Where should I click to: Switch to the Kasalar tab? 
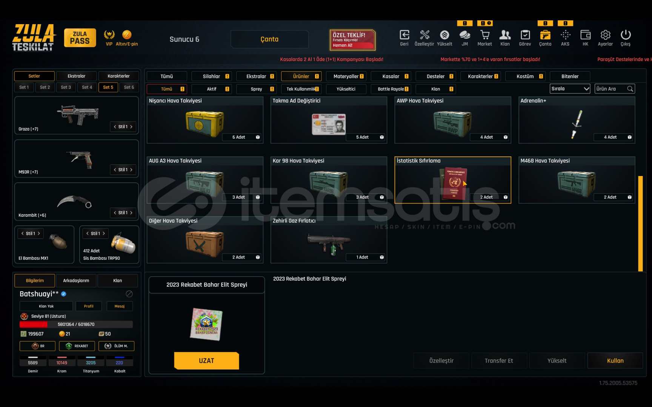(391, 76)
